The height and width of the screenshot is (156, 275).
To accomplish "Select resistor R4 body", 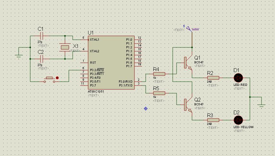I will click(159, 74).
